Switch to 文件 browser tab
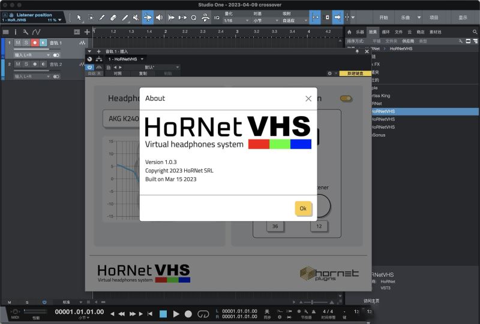The image size is (480, 324). tap(398, 32)
